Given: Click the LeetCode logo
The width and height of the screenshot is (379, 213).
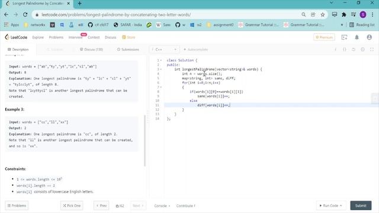Looking at the screenshot, I should (16, 37).
